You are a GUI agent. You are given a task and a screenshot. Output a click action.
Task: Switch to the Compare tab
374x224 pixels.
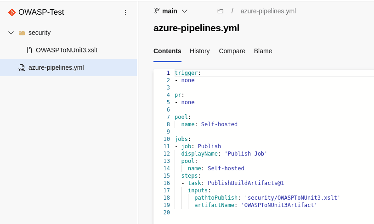[232, 51]
